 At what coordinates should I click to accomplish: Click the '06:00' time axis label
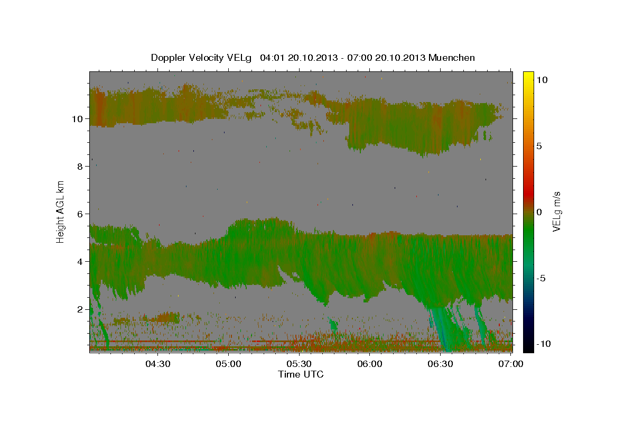(x=369, y=364)
